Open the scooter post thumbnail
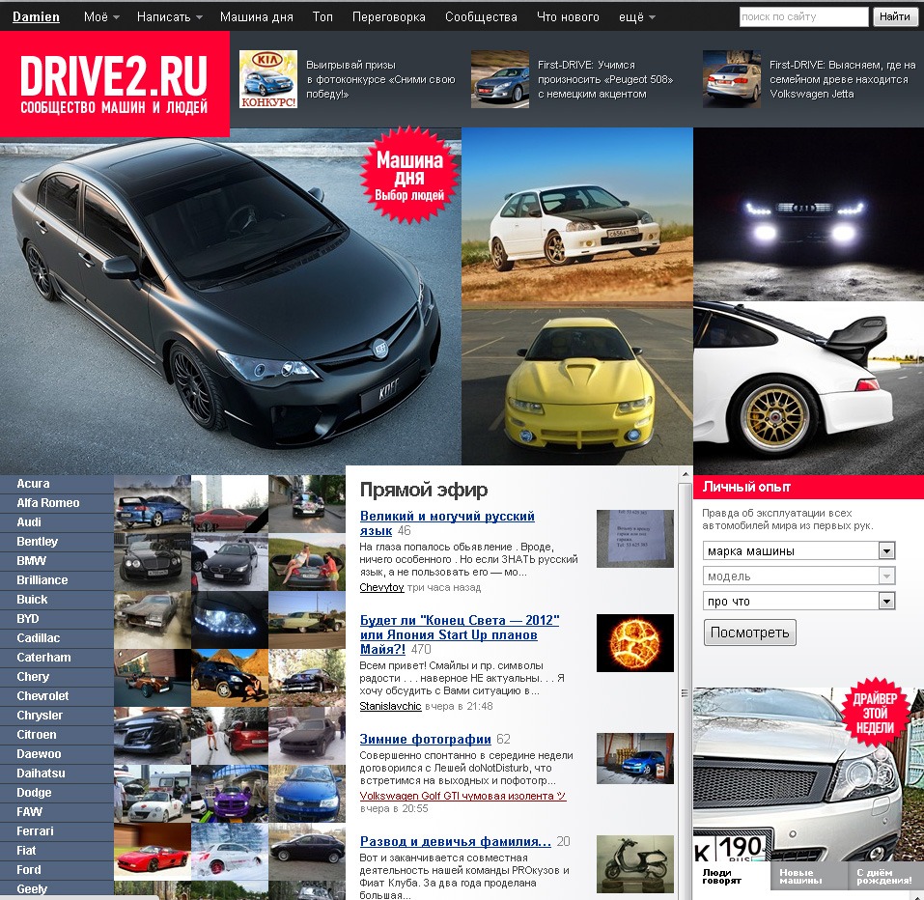 (x=634, y=864)
